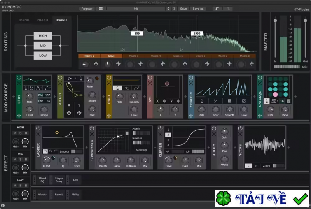
Task: Open the Init preset name dropdown
Action: [x=135, y=9]
